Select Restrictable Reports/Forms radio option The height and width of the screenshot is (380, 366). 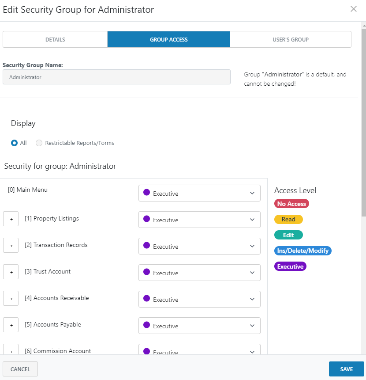click(x=39, y=143)
